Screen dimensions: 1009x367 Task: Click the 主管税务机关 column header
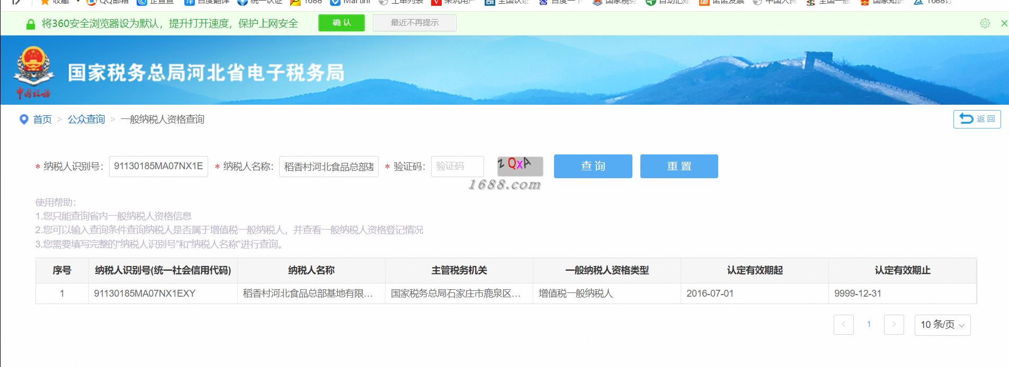coord(459,270)
